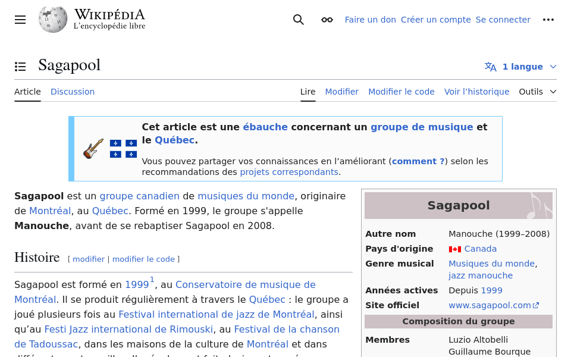This screenshot has width=571, height=357.
Task: Select the Modifier le code tab
Action: pyautogui.click(x=401, y=92)
